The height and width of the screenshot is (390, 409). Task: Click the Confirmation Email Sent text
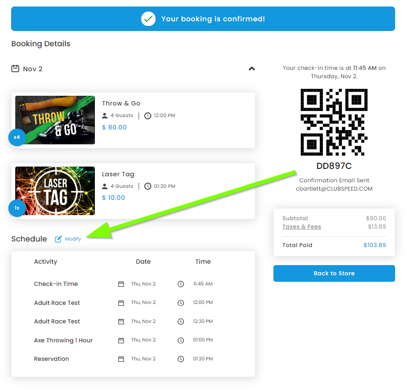[334, 180]
